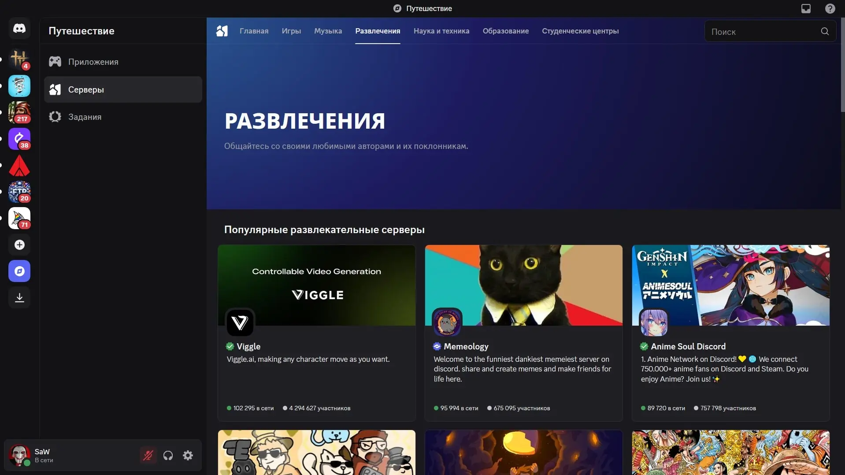Click the Поиск search input field
The height and width of the screenshot is (475, 845).
(762, 32)
